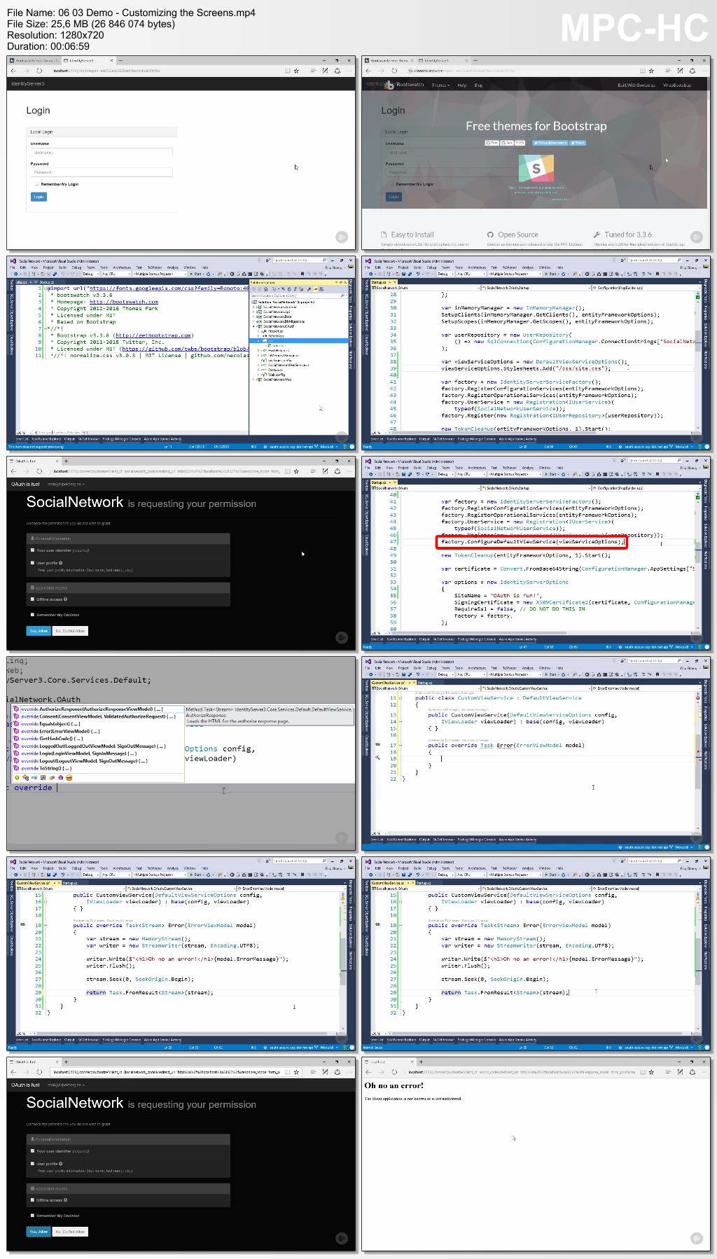The height and width of the screenshot is (1259, 717).
Task: Click first filter icon below override IntelliSense list
Action: click(17, 777)
